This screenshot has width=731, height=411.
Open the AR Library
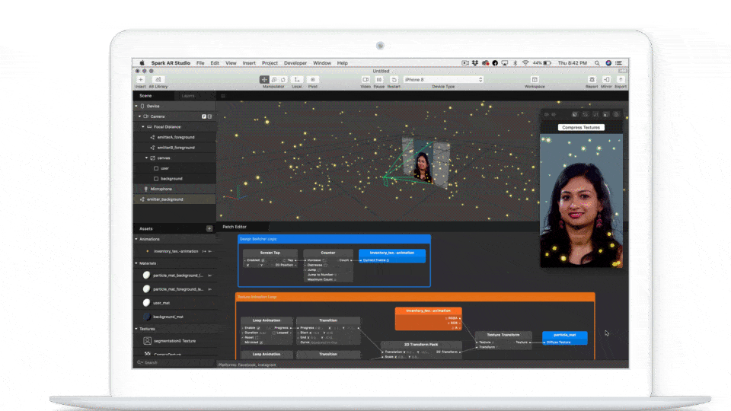click(x=158, y=80)
